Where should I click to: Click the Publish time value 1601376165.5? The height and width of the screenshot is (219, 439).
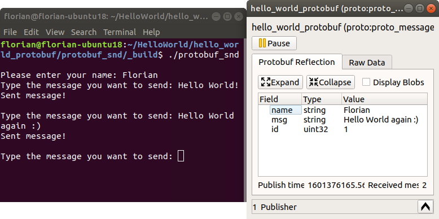tap(336, 185)
